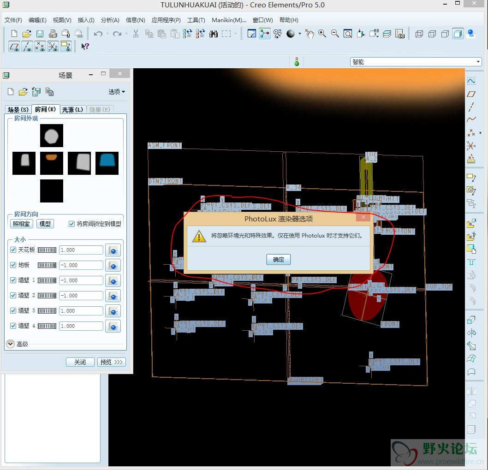The width and height of the screenshot is (488, 470).
Task: Select ceiling thumbnail with gray octagon
Action: 52,136
